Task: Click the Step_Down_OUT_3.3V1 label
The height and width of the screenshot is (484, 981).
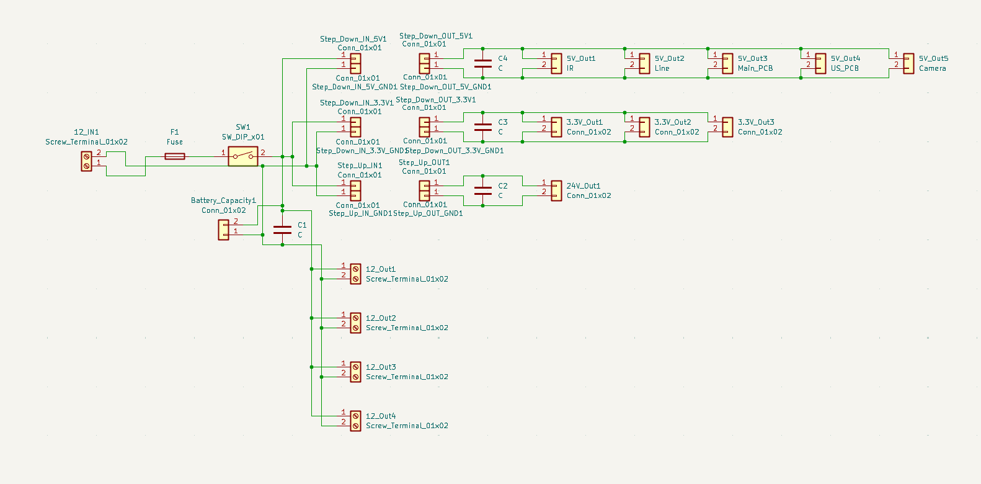Action: [436, 100]
